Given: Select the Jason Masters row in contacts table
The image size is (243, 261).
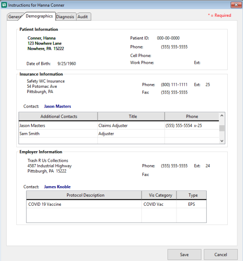Looking at the screenshot, I should [119, 126].
